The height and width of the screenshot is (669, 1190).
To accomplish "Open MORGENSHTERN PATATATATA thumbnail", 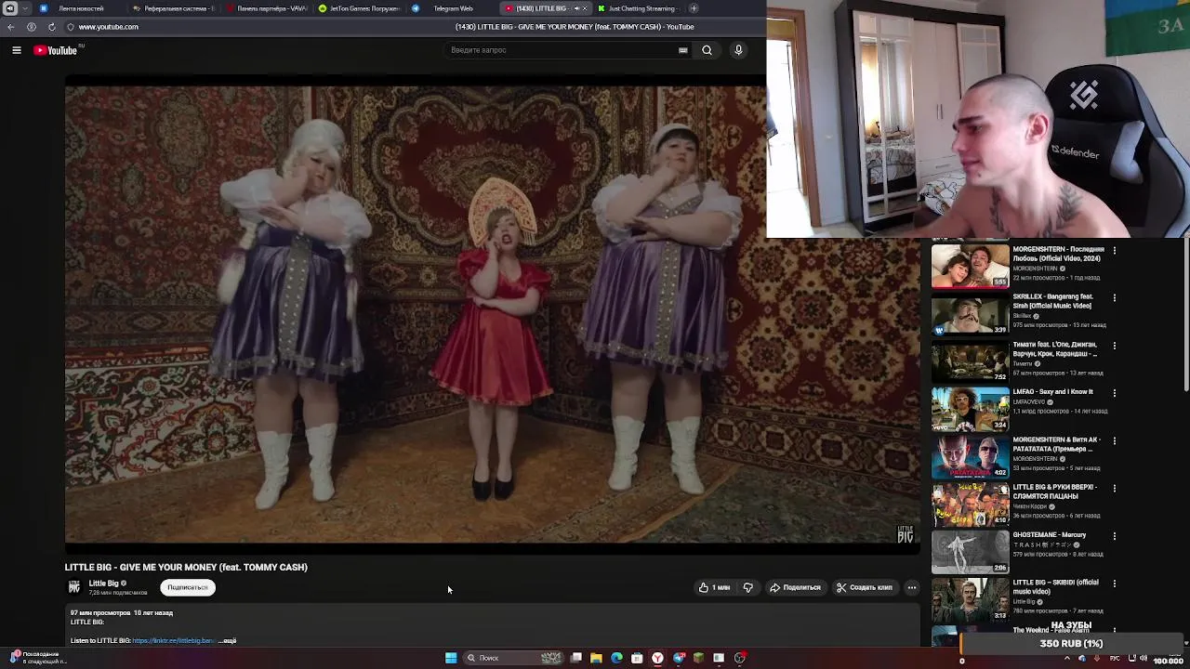I will [x=970, y=457].
